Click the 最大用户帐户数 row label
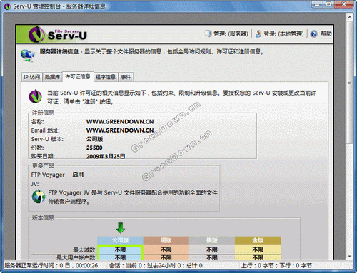 (76, 257)
